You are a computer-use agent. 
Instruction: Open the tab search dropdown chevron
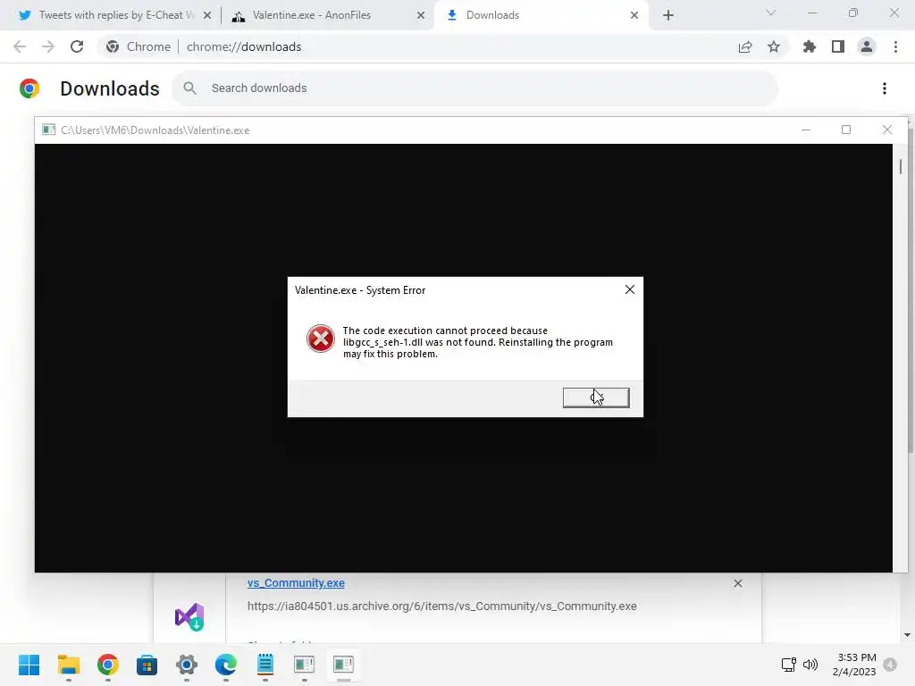[x=771, y=13]
